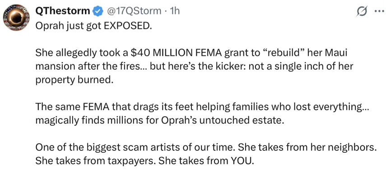Open the three-dot more options menu
Screen dimensions: 386x173
[379, 11]
